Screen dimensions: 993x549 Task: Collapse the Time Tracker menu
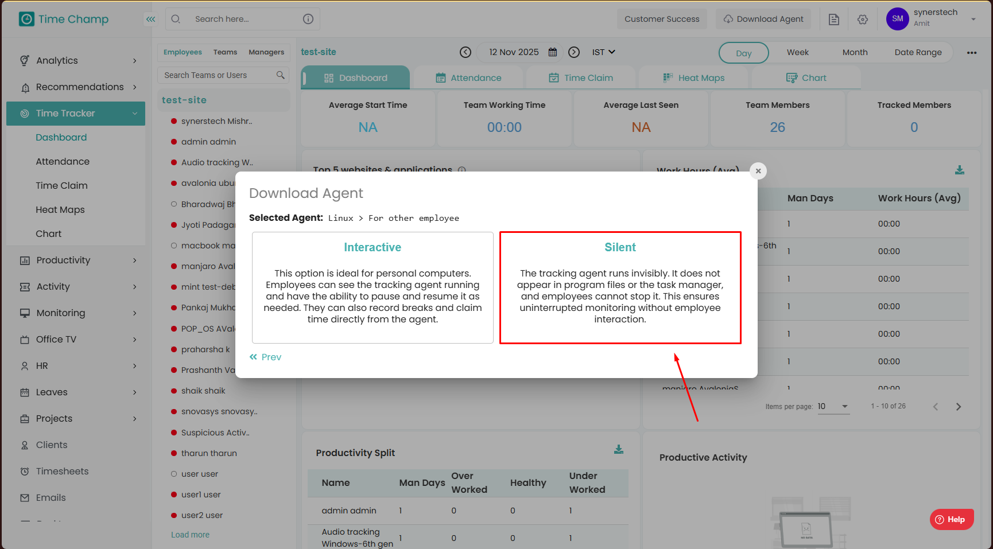click(x=76, y=113)
